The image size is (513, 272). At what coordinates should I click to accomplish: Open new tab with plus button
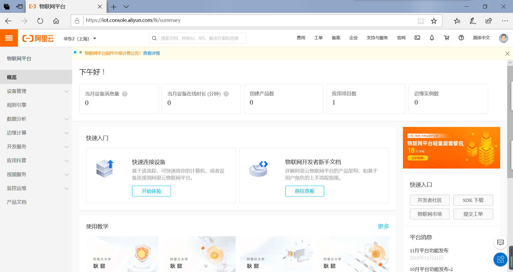click(x=114, y=7)
